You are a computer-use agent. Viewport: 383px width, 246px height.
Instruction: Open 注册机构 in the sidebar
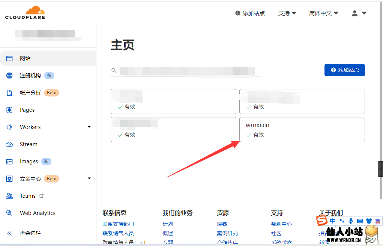[30, 76]
